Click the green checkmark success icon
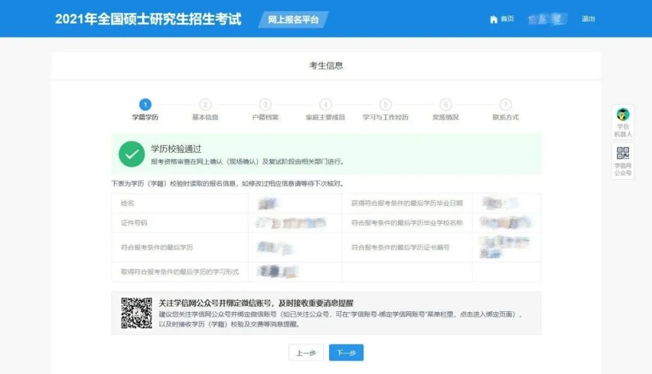The width and height of the screenshot is (652, 374). pos(131,154)
